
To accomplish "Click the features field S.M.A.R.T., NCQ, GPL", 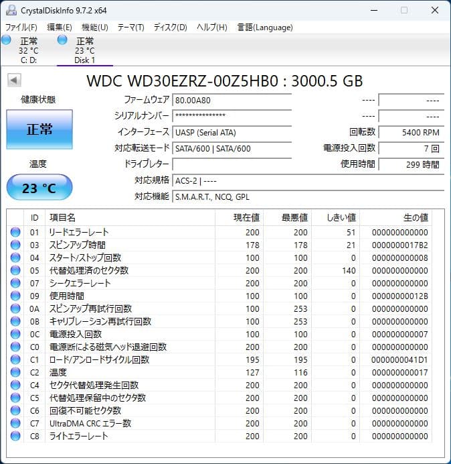I will [x=308, y=196].
